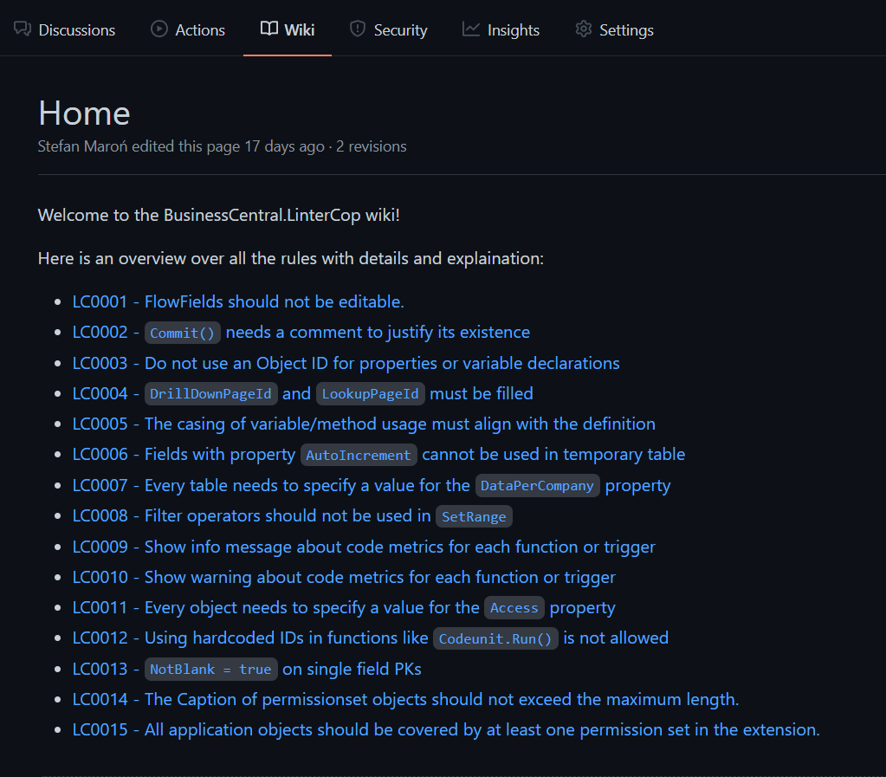The height and width of the screenshot is (777, 886).
Task: Open LC0012 Codeunit.Run() hardcoded IDs rule
Action: tap(370, 638)
